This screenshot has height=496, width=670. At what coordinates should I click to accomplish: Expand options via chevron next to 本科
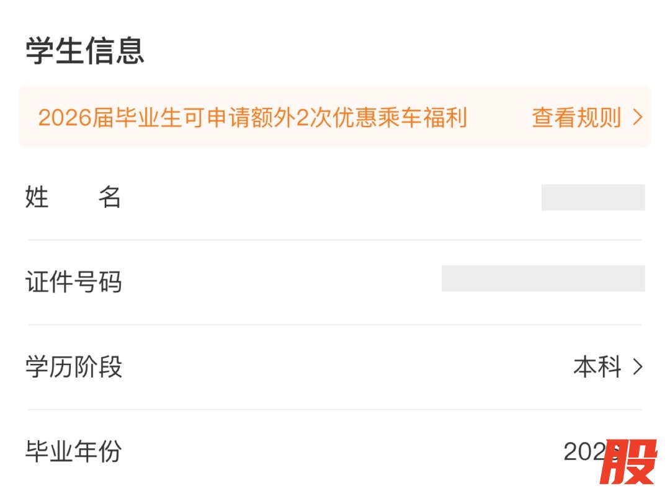tap(637, 367)
